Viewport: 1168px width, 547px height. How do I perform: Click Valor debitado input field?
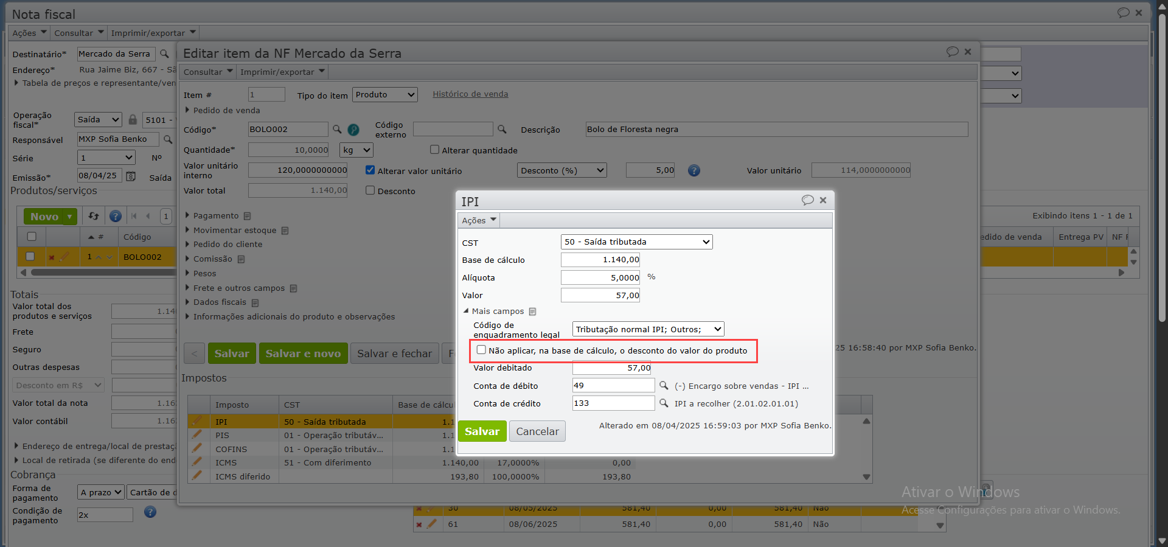coord(612,368)
